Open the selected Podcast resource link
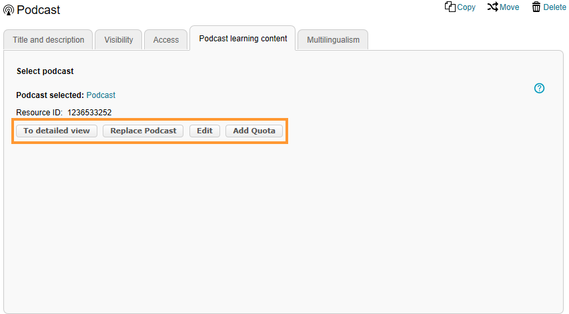Image resolution: width=569 pixels, height=314 pixels. [x=101, y=95]
